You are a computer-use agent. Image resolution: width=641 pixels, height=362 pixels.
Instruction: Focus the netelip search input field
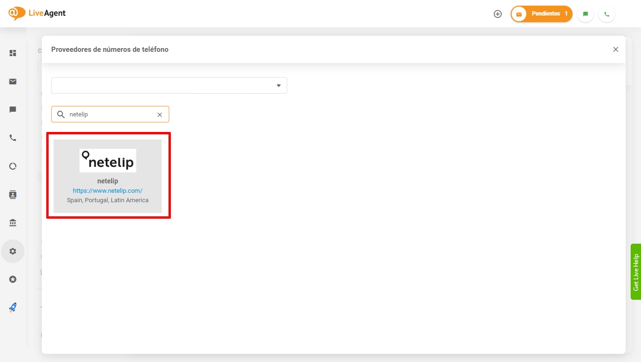110,115
